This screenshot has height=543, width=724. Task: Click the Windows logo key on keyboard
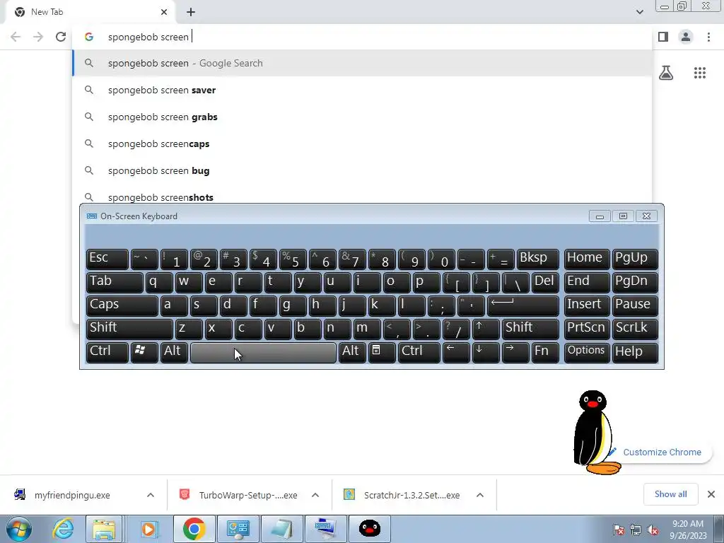(144, 352)
